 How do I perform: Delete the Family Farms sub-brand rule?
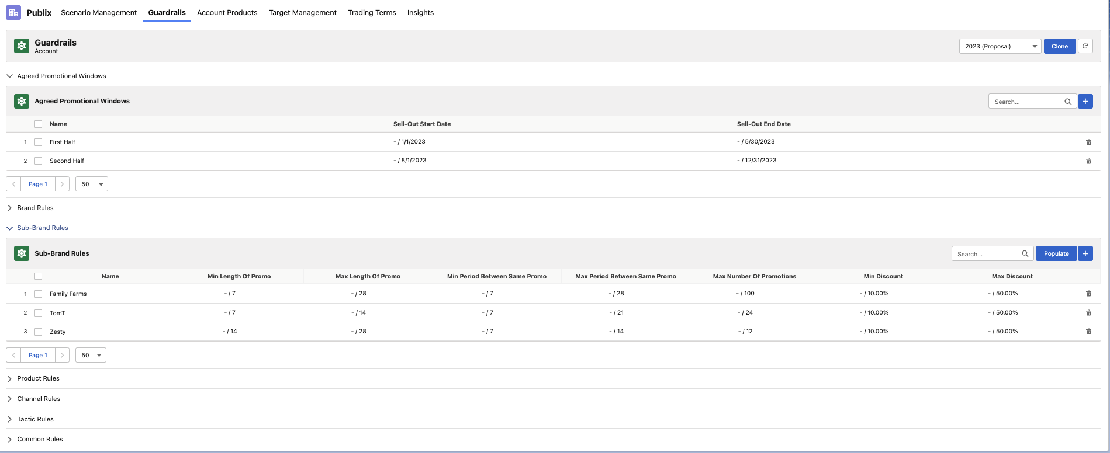1088,294
